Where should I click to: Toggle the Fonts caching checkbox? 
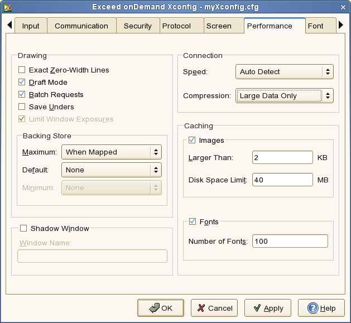[193, 222]
